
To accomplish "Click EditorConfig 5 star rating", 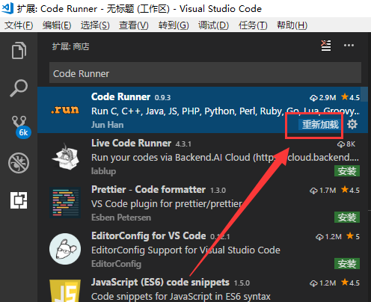I will [x=353, y=236].
